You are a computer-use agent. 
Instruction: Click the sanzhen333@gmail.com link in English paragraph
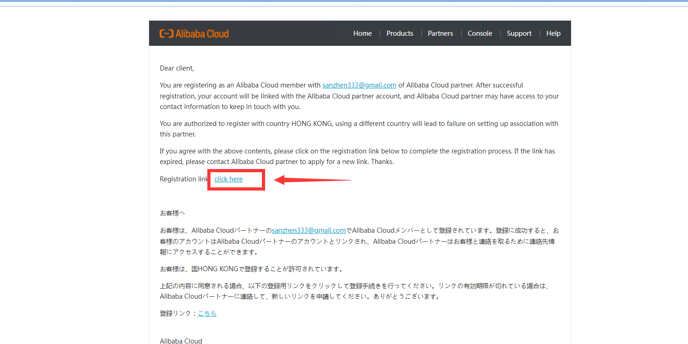[x=359, y=85]
